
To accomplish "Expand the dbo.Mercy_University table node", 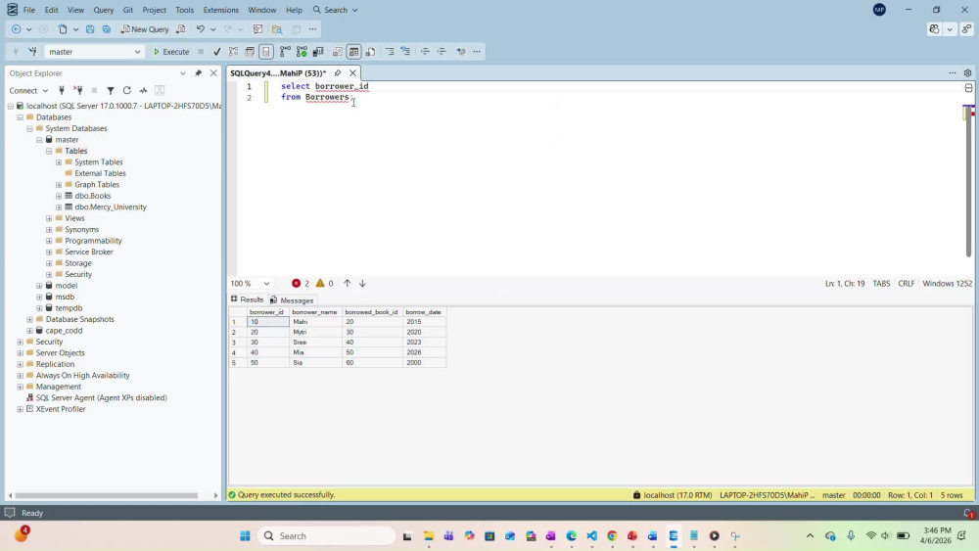I will (59, 207).
